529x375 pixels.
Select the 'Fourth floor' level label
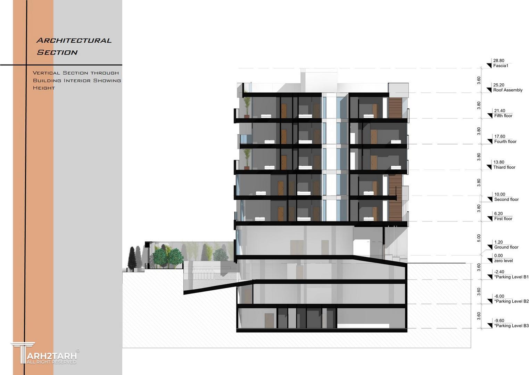point(505,142)
